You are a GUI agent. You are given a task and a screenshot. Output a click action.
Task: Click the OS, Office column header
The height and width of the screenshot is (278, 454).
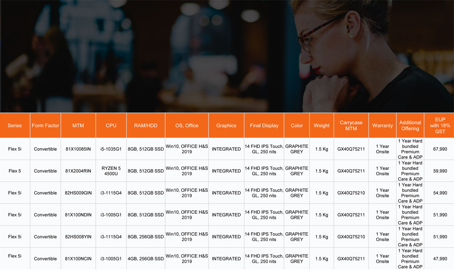187,125
